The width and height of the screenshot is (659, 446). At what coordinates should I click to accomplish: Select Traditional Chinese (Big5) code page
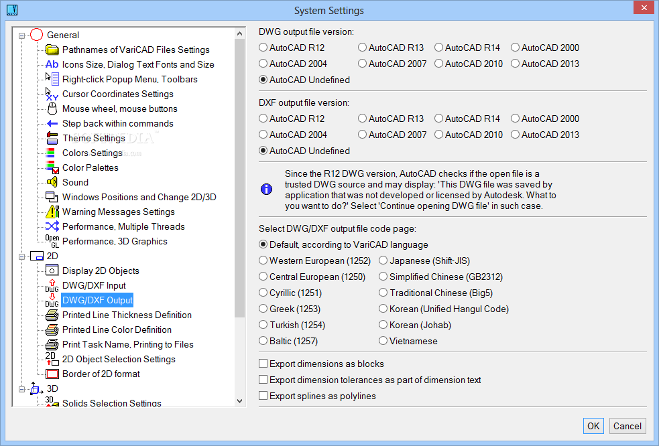point(436,293)
